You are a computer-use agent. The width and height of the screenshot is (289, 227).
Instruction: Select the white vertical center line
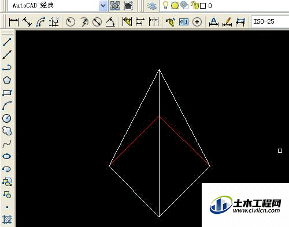tap(159, 143)
